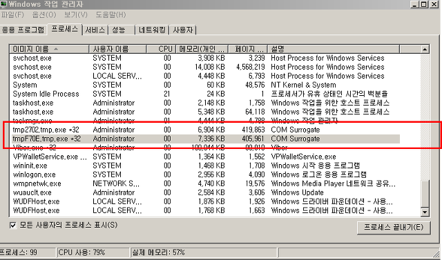
Task: Sort by 설명 column header
Action: pos(334,49)
